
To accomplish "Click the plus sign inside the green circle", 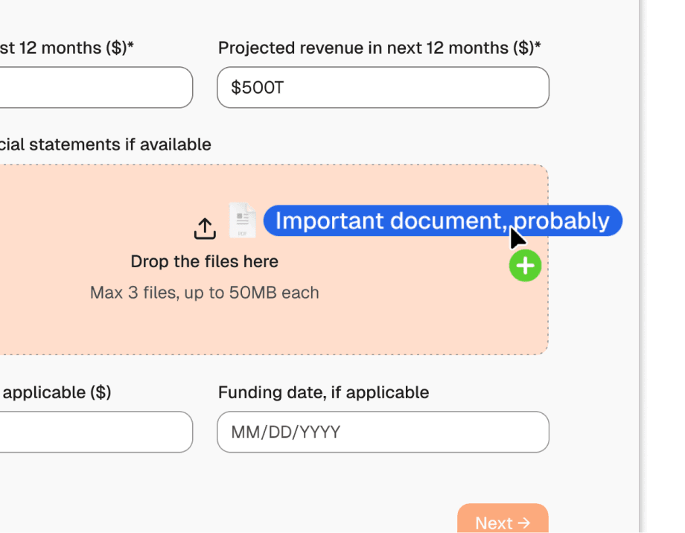I will tap(526, 266).
